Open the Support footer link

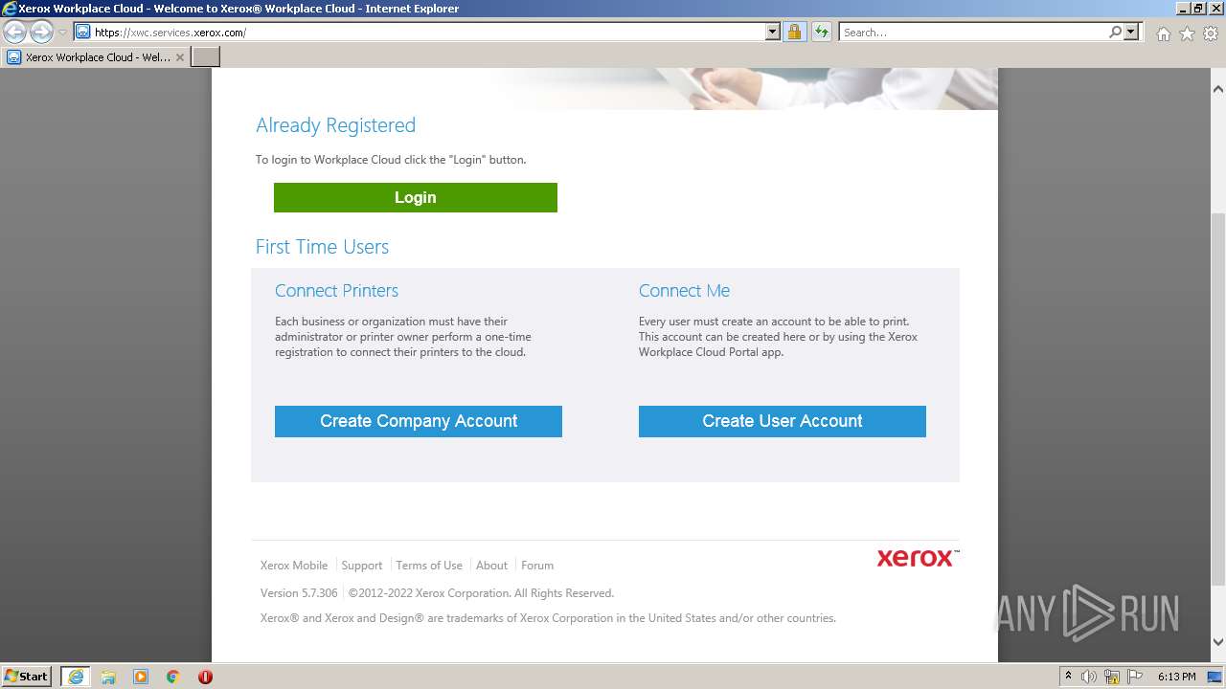[x=362, y=566]
